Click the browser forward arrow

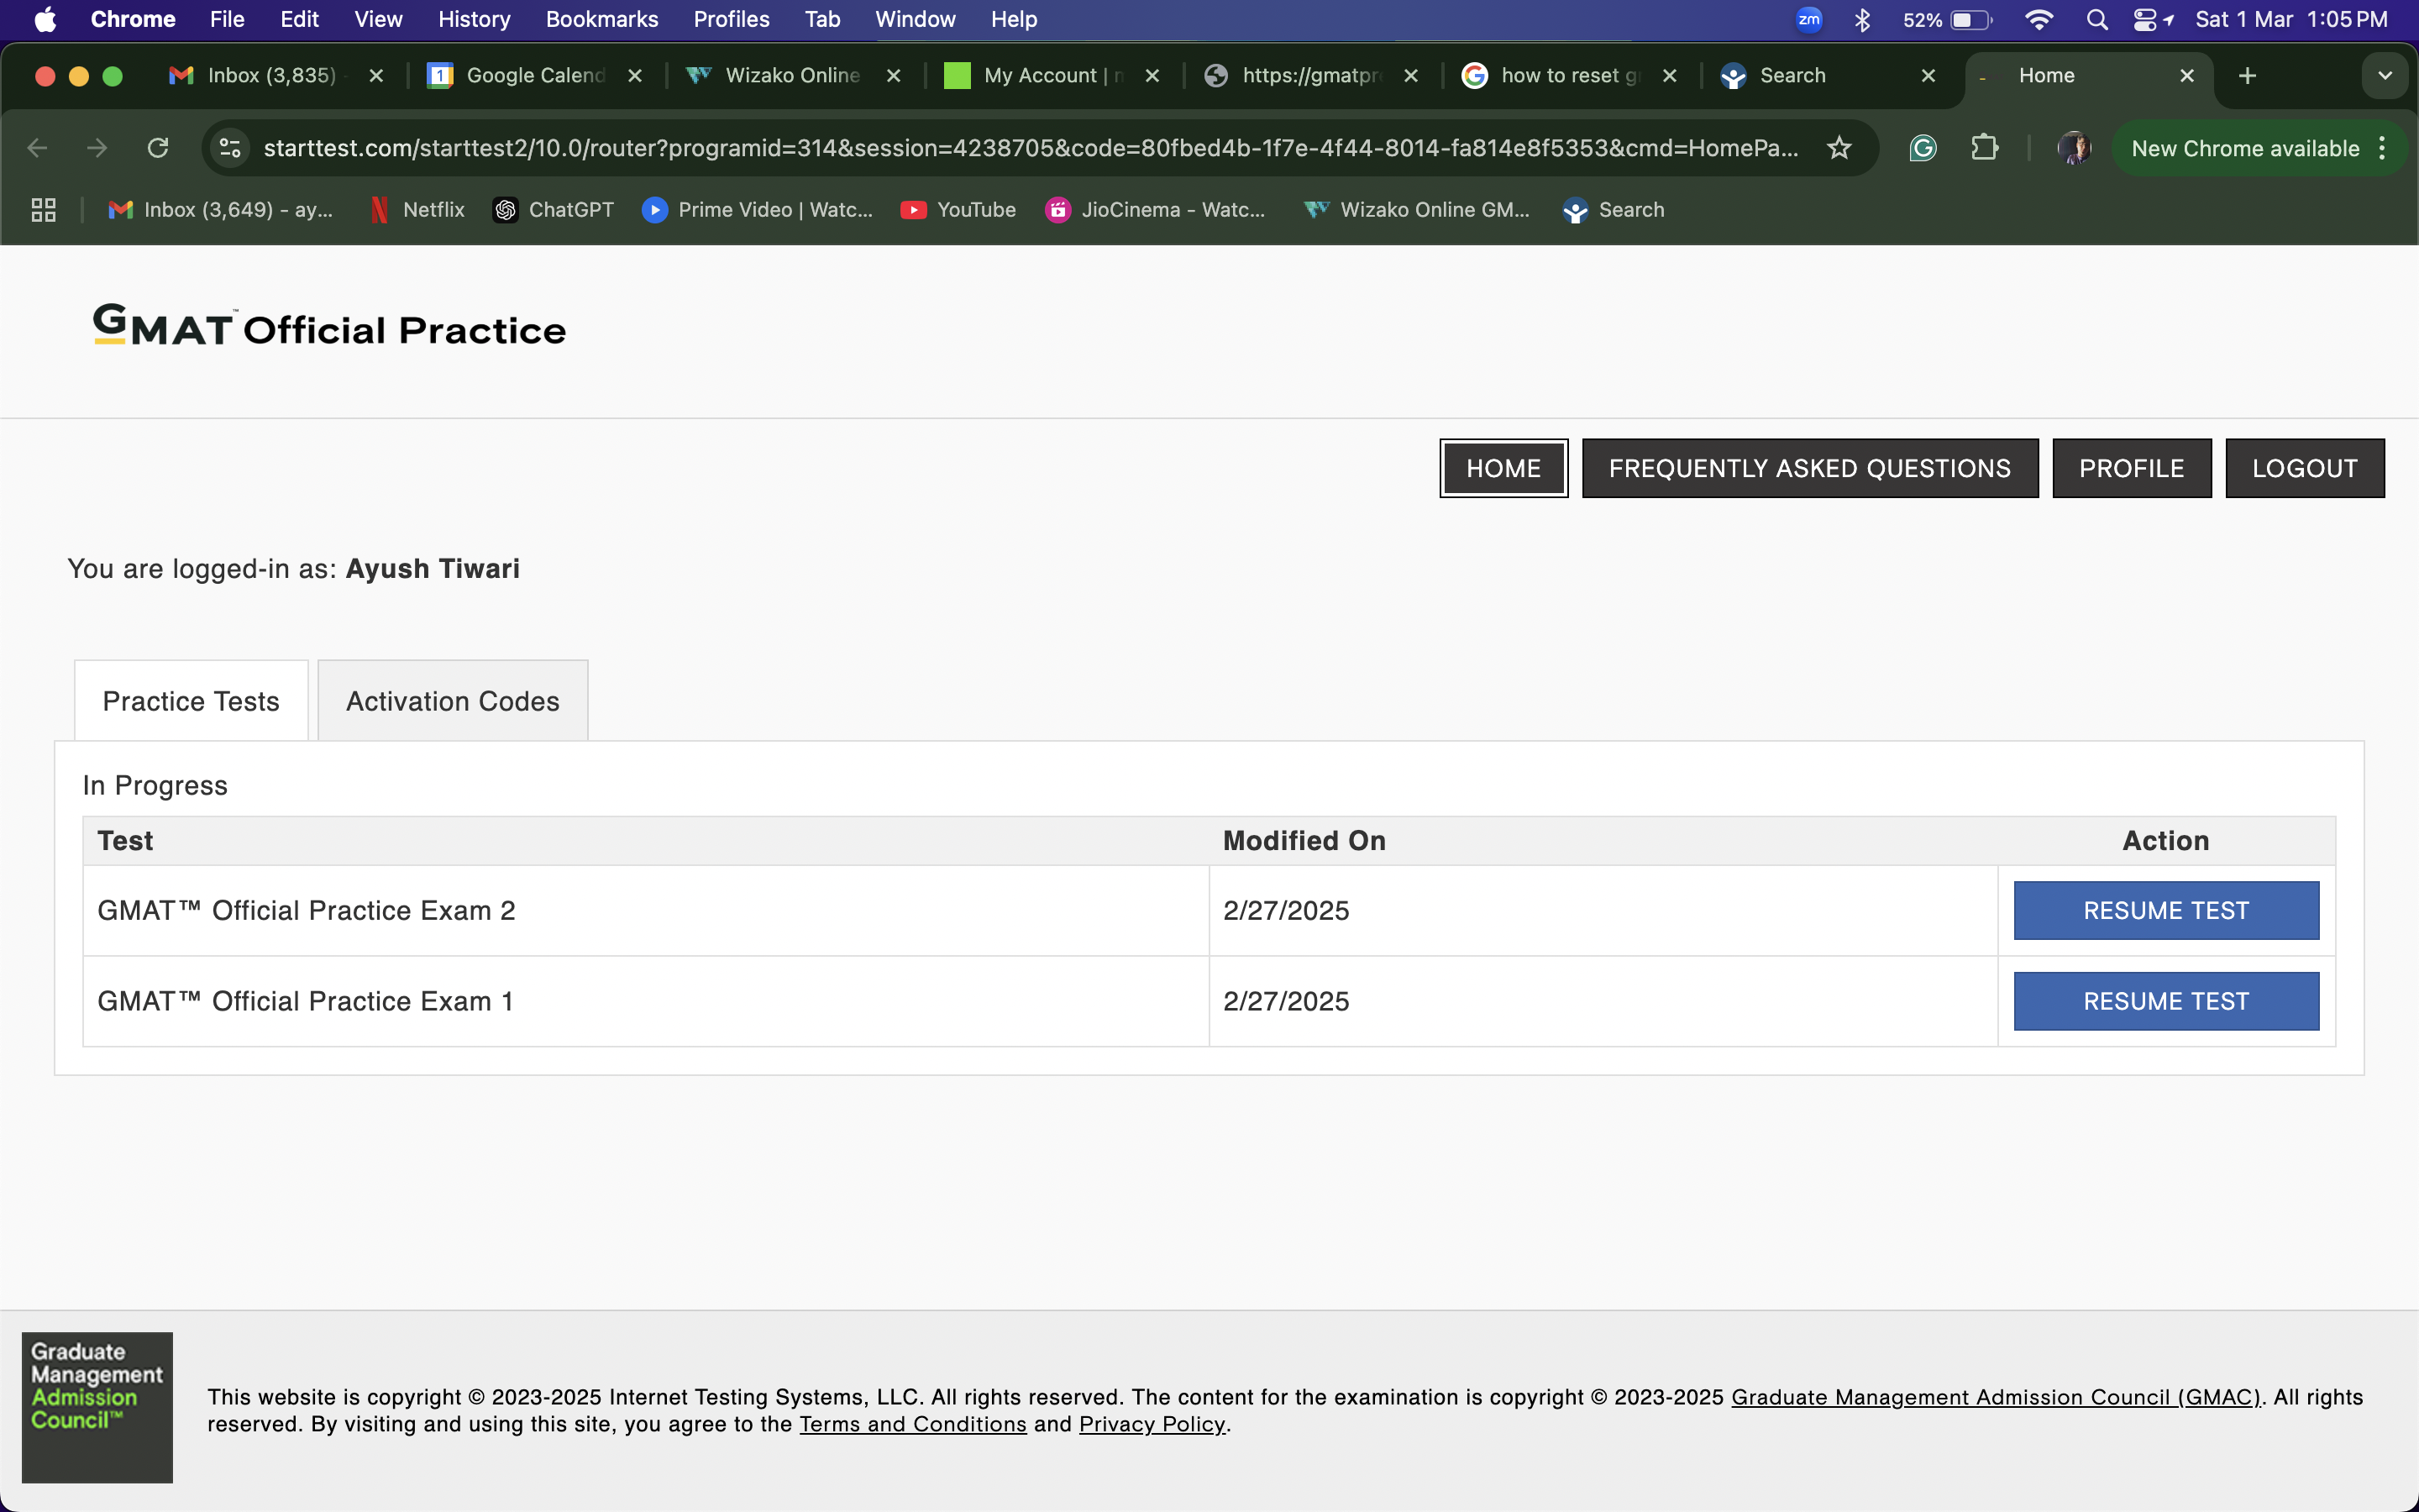coord(97,148)
